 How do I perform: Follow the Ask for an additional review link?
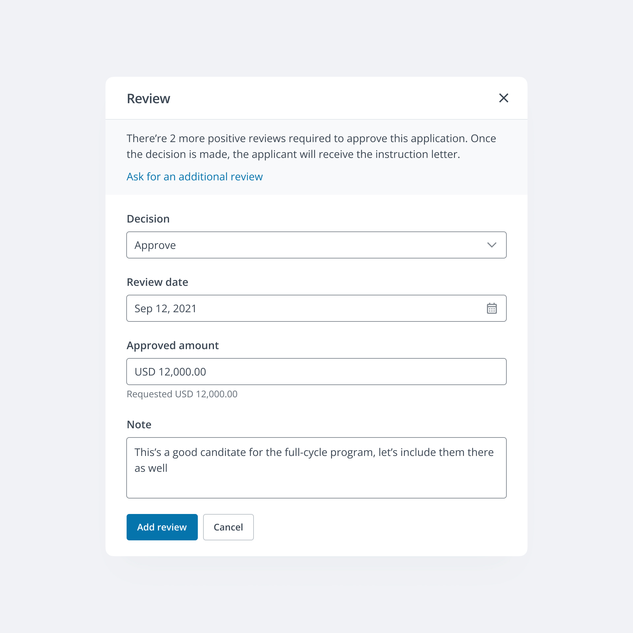(x=195, y=177)
